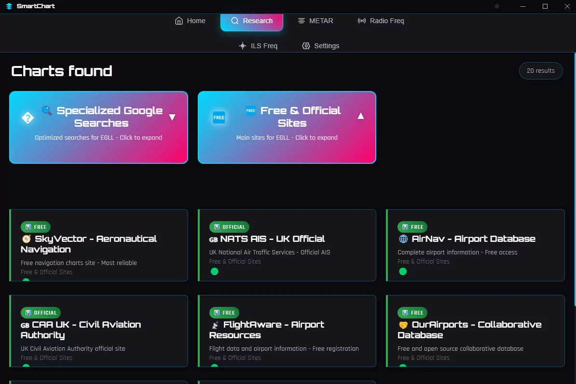Screen dimensions: 576x384
Task: Click the Research magnifier icon
Action: pyautogui.click(x=235, y=21)
